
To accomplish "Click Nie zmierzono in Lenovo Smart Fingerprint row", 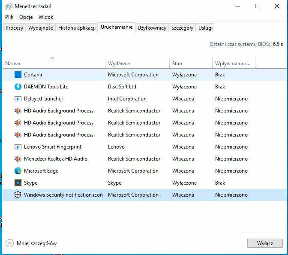I will click(x=231, y=147).
